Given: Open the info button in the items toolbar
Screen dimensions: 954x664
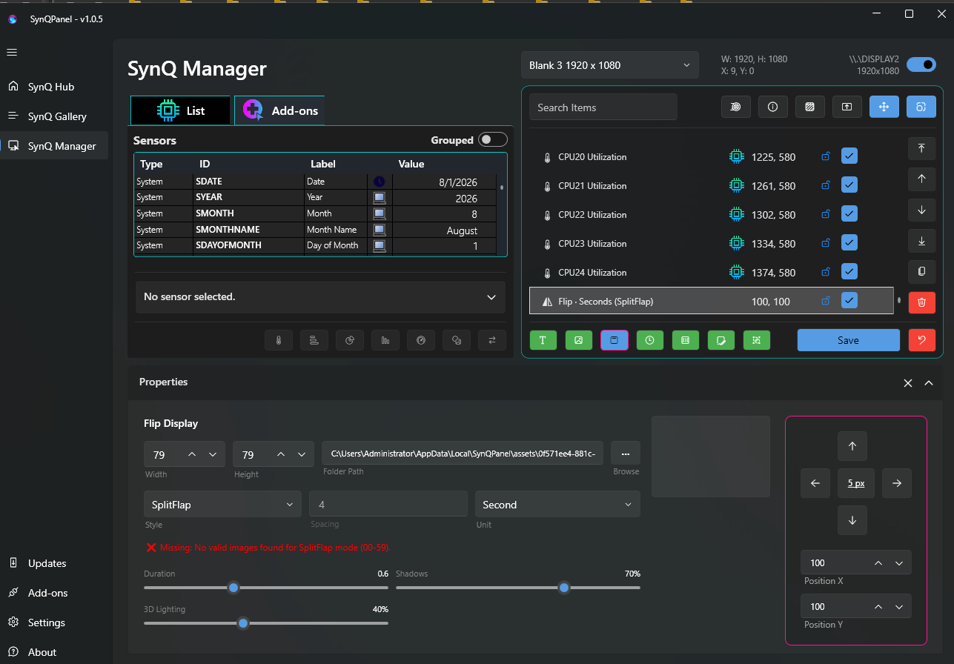Looking at the screenshot, I should click(773, 107).
